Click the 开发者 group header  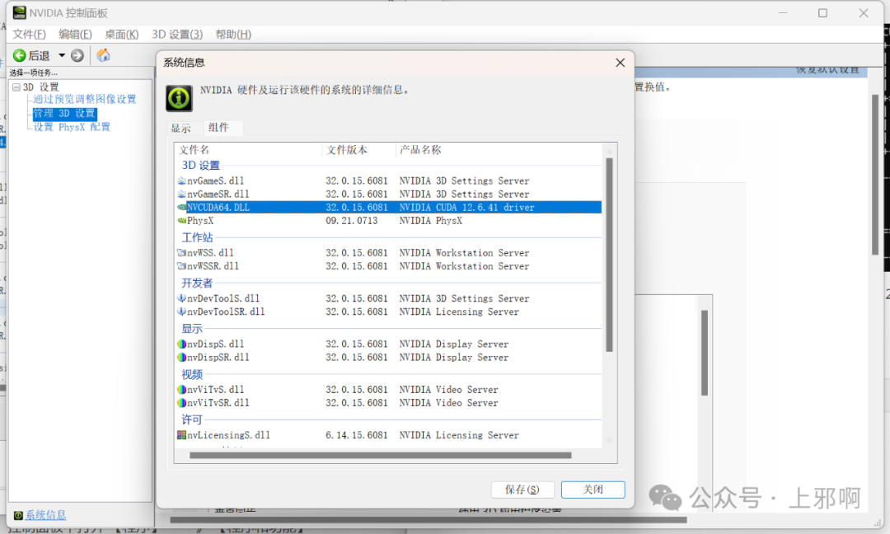197,283
